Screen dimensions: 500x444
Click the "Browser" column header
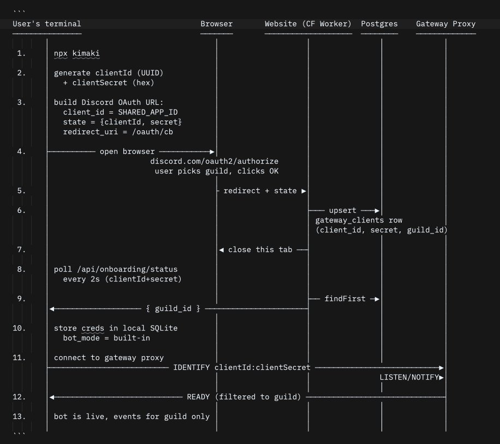(x=217, y=24)
